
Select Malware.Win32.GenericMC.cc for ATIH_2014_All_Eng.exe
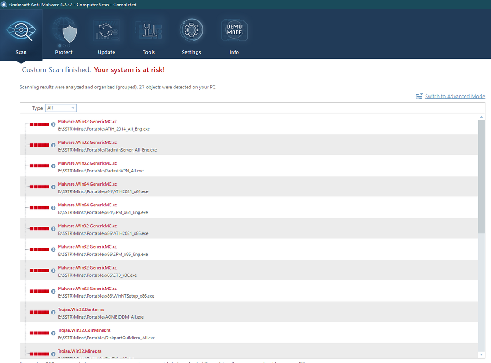pyautogui.click(x=87, y=122)
